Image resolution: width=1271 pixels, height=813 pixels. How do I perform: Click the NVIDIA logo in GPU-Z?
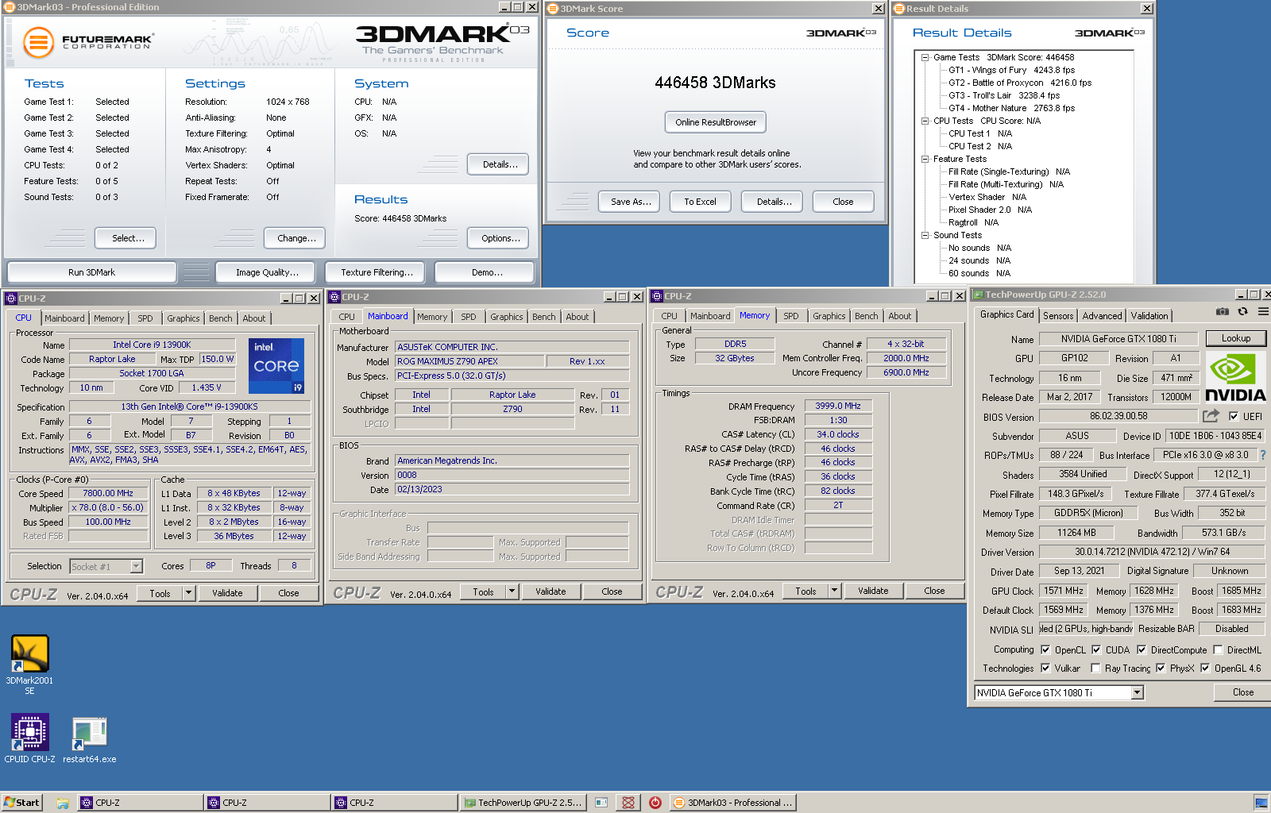1235,377
